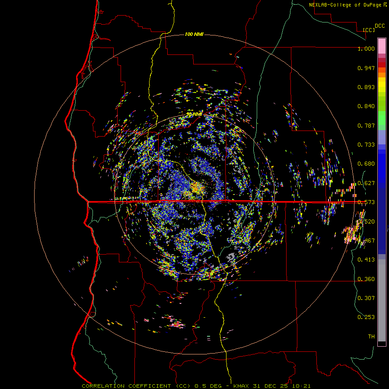This screenshot has width=389, height=389.
Task: Click the 0.840 scale value
Action: 366,106
